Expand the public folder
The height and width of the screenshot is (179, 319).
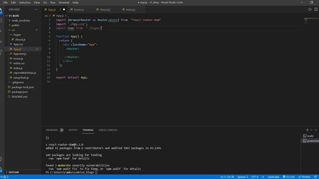(x=15, y=25)
